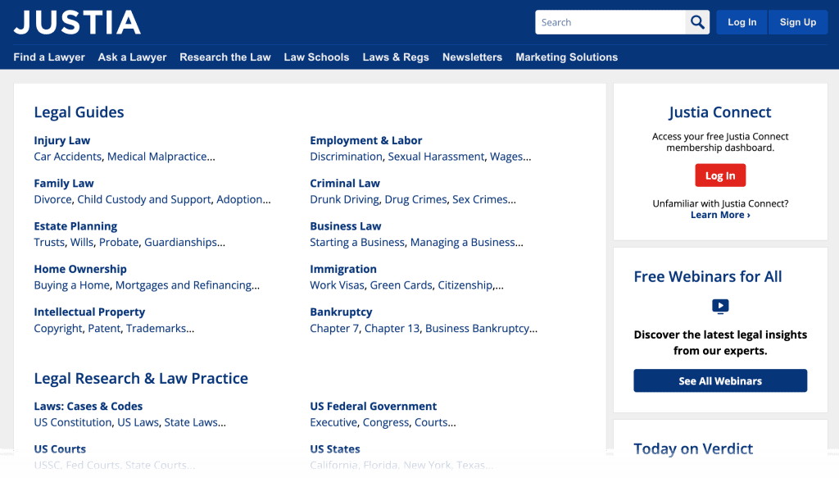Open the Injury Law guide
Screen dimensions: 839x478
point(62,140)
